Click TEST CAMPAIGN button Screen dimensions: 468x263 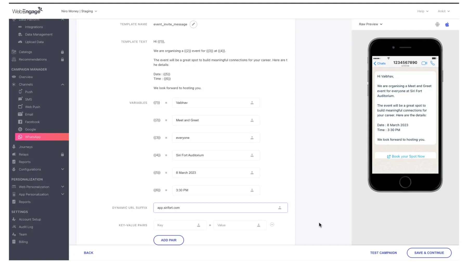coord(383,253)
